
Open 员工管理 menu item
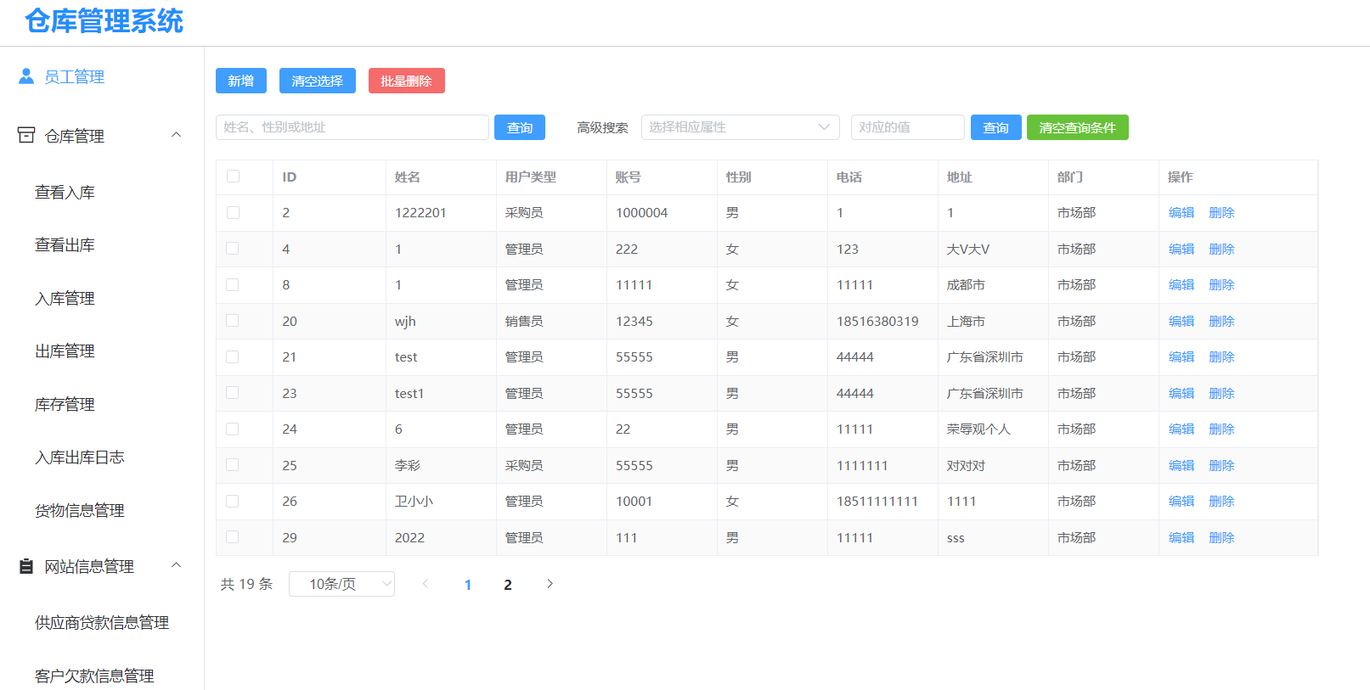pos(74,76)
